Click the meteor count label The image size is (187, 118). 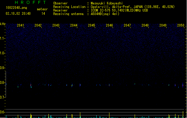42,9
